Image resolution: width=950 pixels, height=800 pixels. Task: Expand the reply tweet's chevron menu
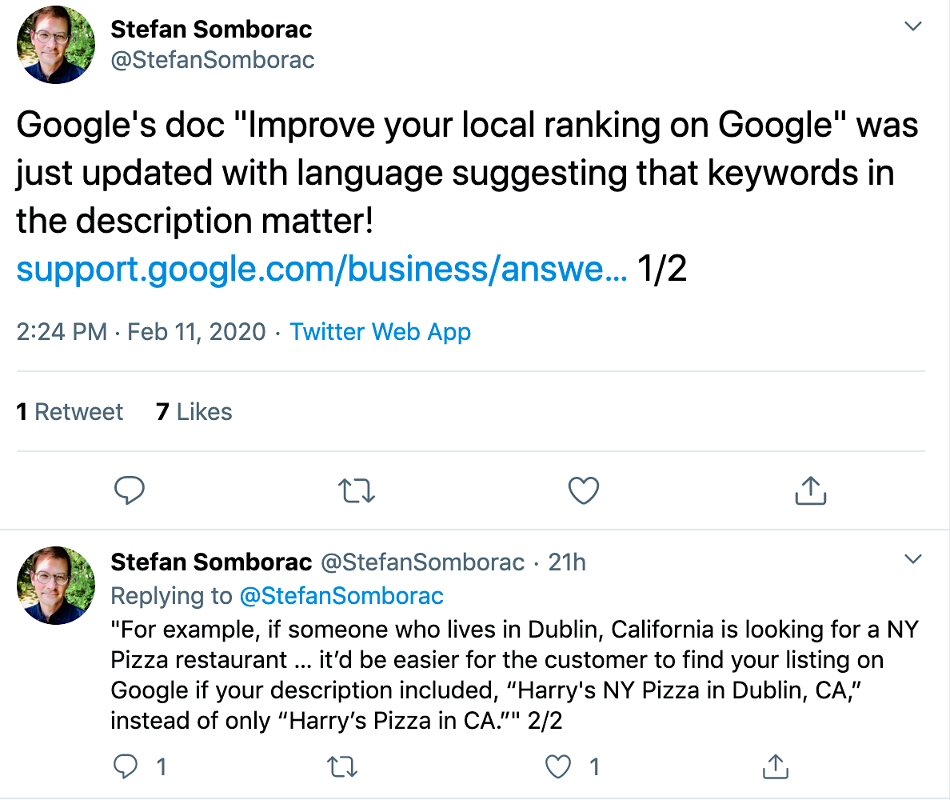(x=912, y=558)
